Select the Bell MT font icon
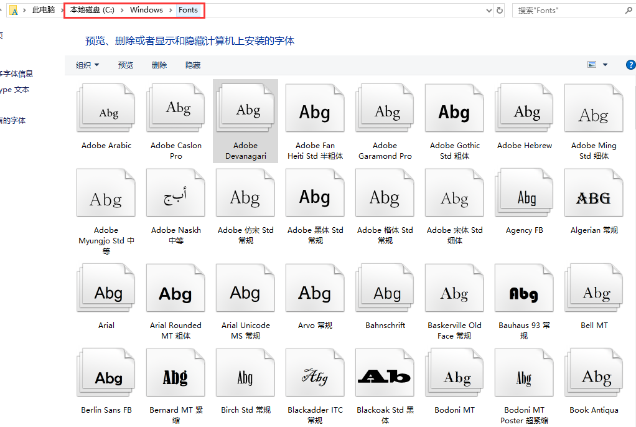 click(x=594, y=288)
